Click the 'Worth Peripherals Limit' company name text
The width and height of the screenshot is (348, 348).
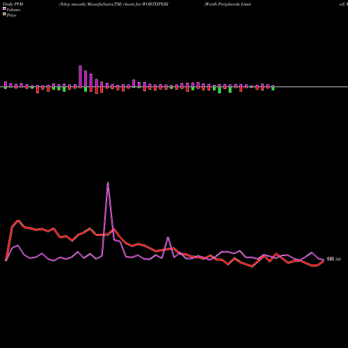228,4
